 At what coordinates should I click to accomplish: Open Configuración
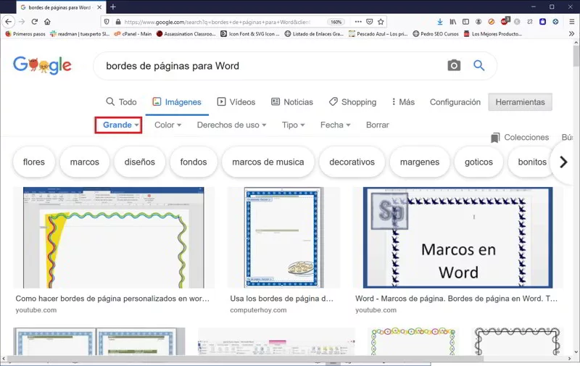[455, 102]
